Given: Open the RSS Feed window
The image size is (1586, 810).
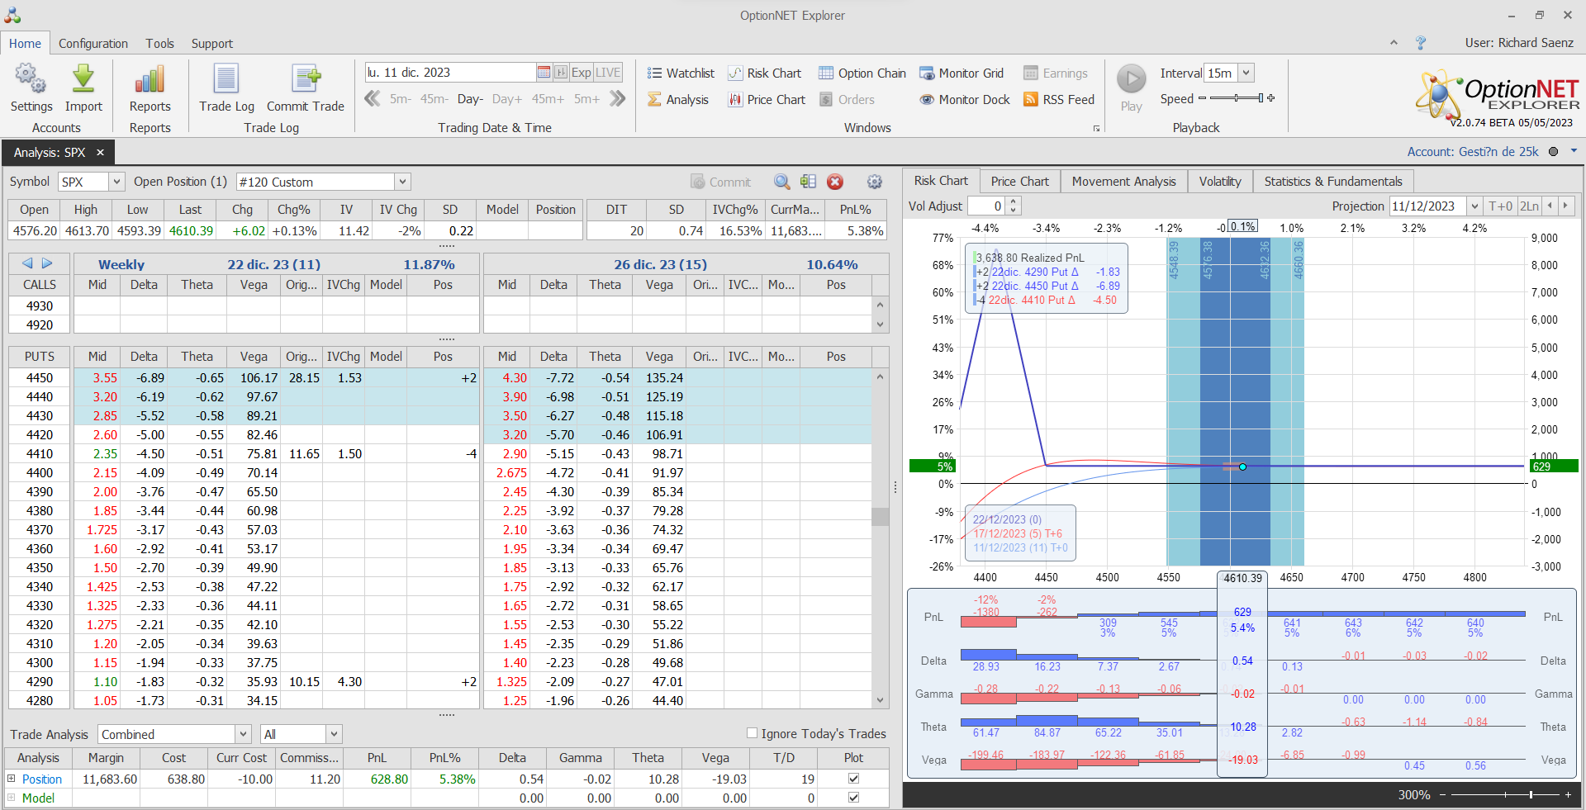Looking at the screenshot, I should pyautogui.click(x=1059, y=100).
